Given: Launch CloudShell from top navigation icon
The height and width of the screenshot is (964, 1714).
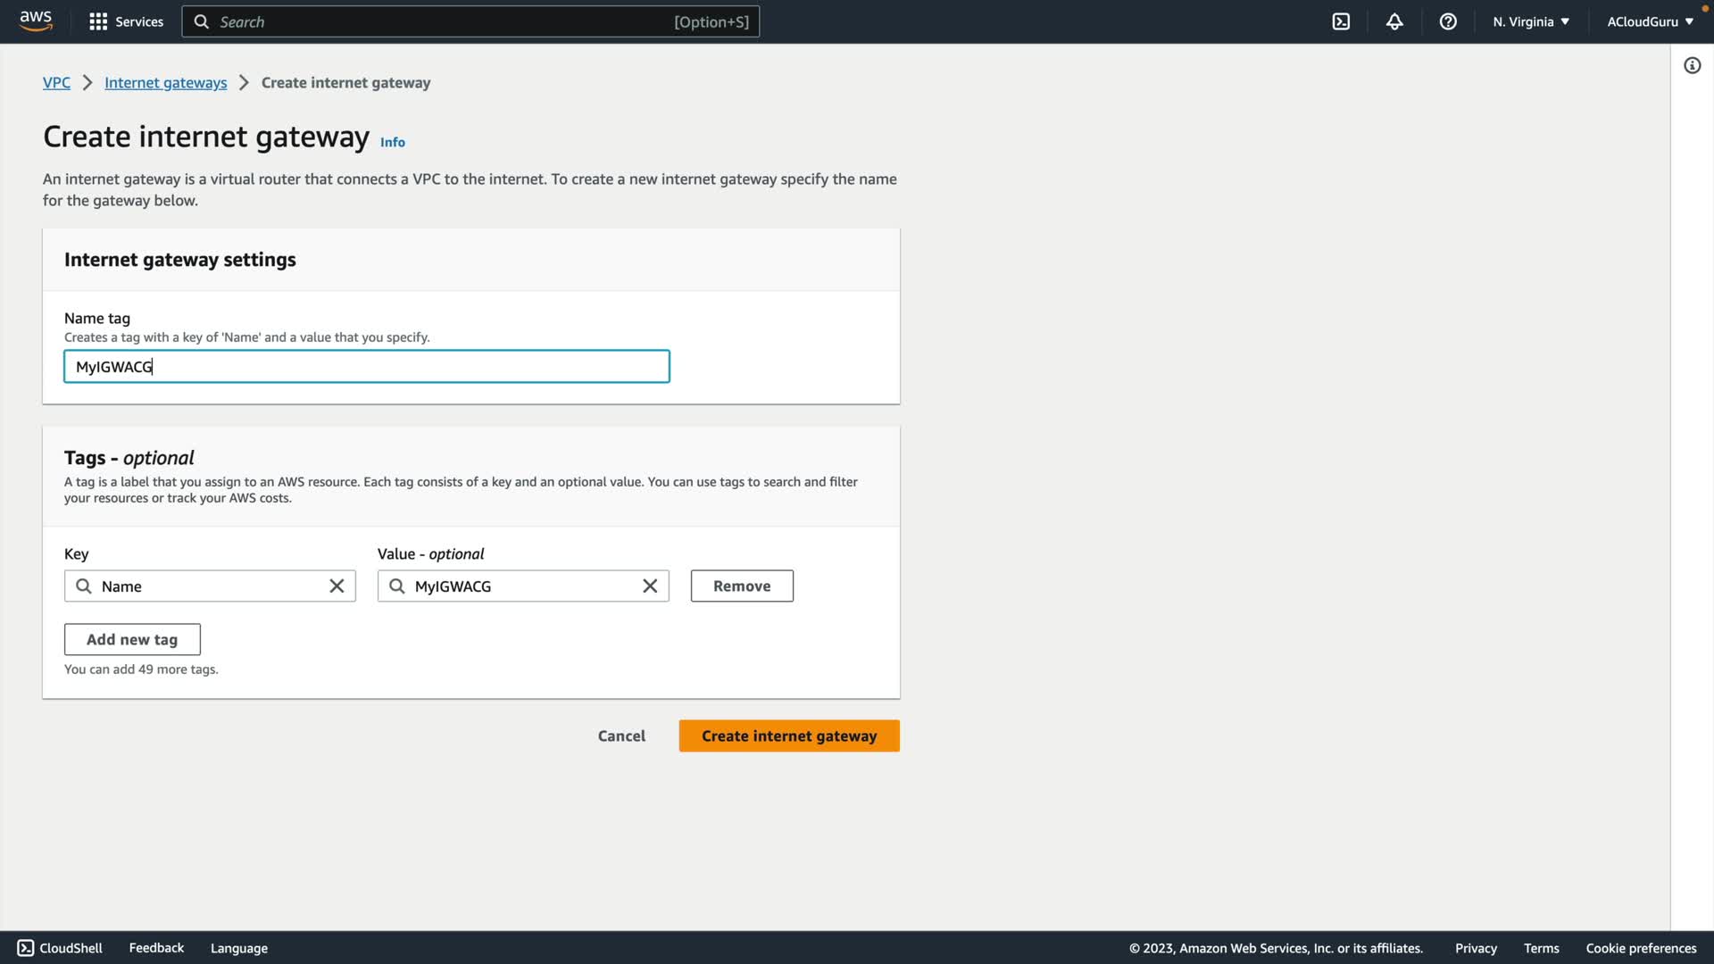Looking at the screenshot, I should 1341,21.
